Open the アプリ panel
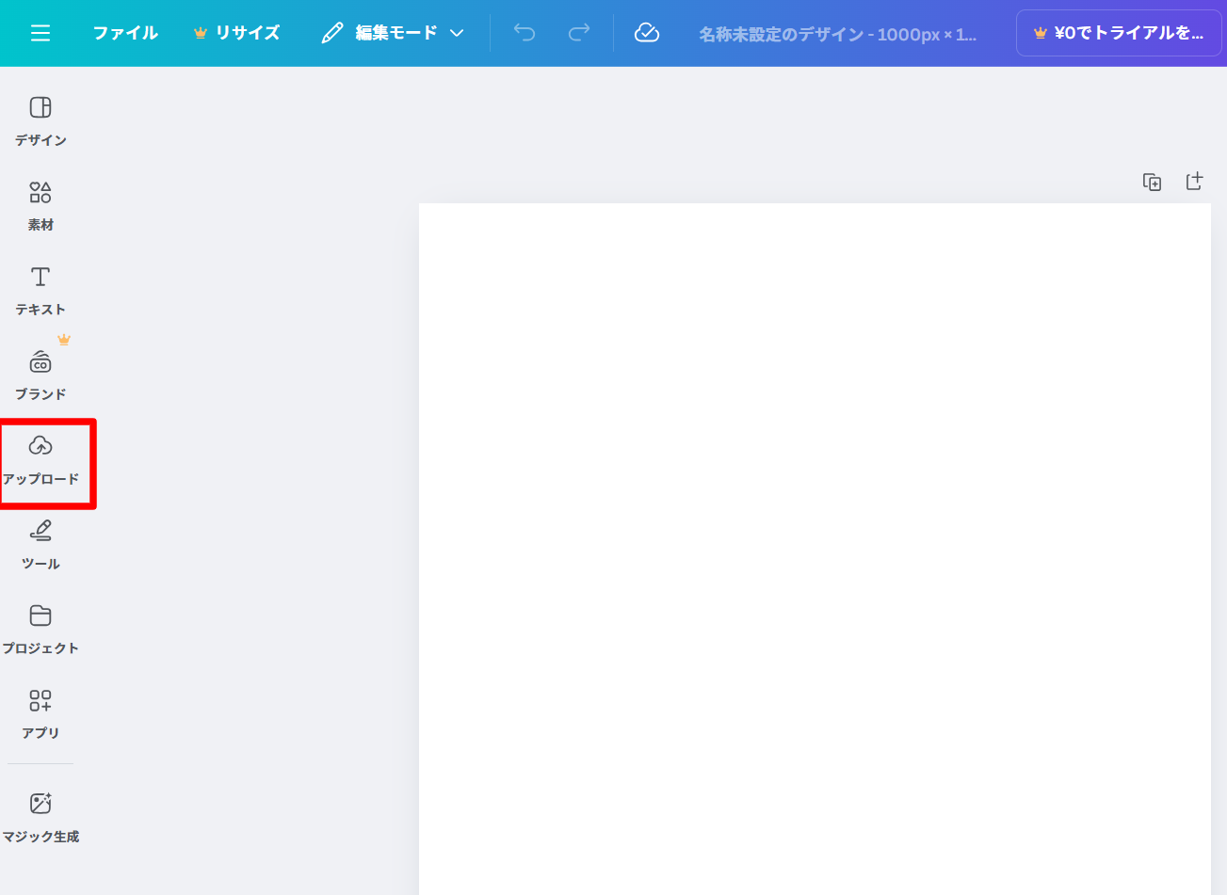1227x895 pixels. (40, 714)
